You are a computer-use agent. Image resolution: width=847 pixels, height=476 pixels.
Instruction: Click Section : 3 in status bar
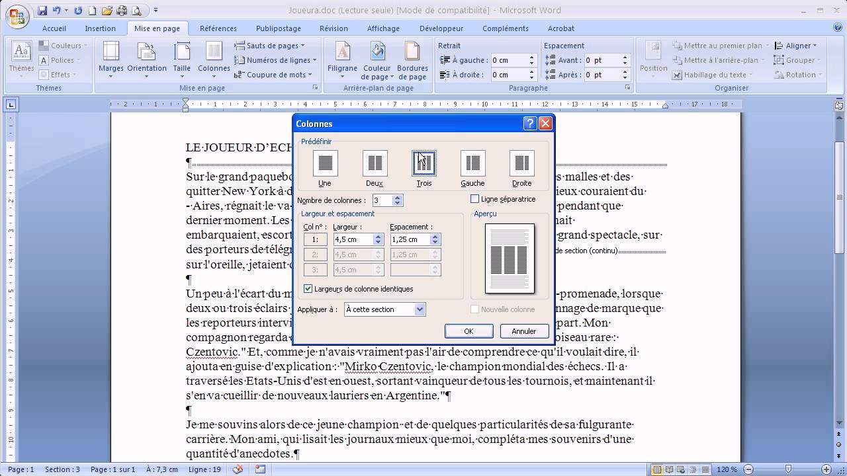62,469
